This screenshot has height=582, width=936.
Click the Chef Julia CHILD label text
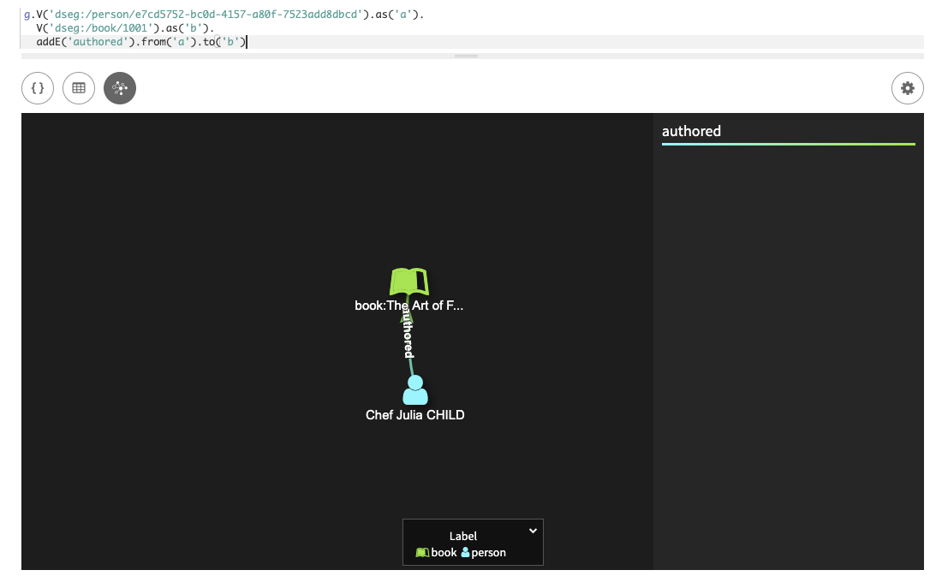(414, 414)
